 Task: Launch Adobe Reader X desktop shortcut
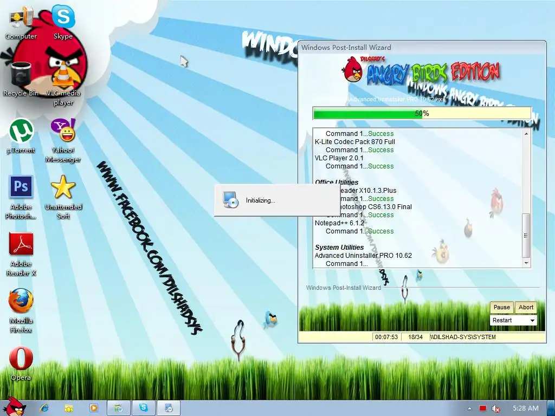coord(21,254)
